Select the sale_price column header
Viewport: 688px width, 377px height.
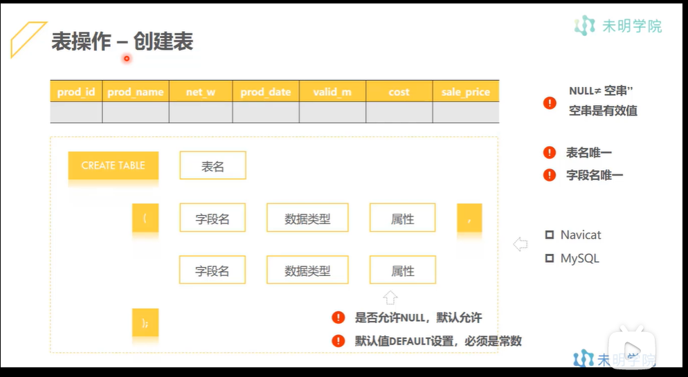466,91
